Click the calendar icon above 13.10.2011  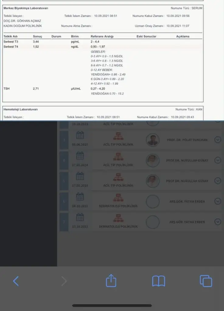pyautogui.click(x=80, y=217)
